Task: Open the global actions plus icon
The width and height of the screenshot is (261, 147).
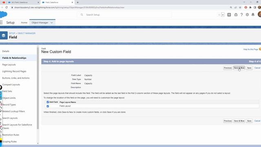Action: pos(229,15)
